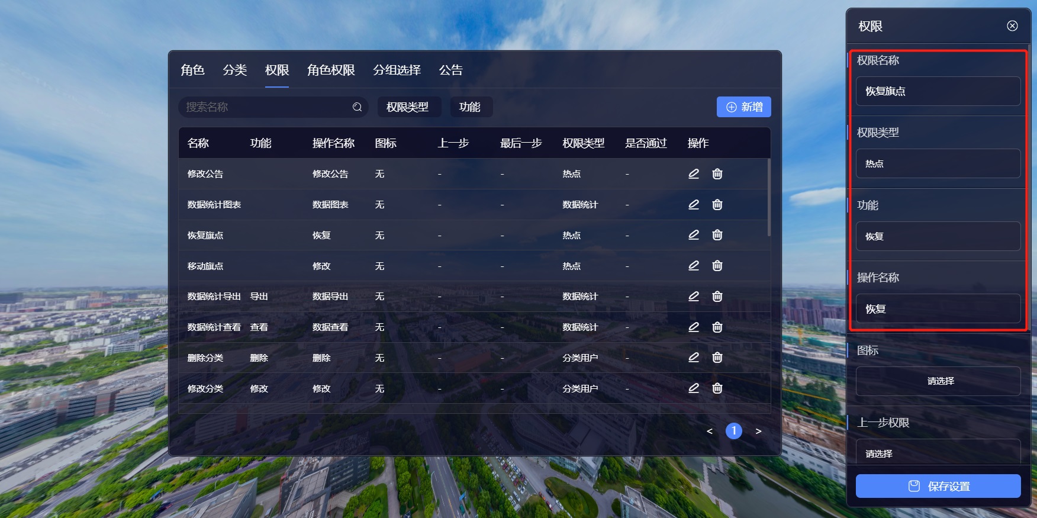Image resolution: width=1037 pixels, height=518 pixels.
Task: Open the 上一步权限 请选择 dropdown
Action: 938,452
